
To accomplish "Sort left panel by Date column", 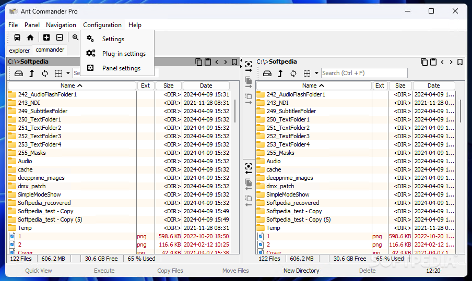I will 206,85.
